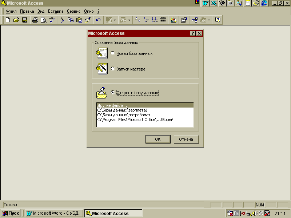Screen dimensions: 291x218
Task: Click the New database toolbar icon
Action: pos(8,20)
